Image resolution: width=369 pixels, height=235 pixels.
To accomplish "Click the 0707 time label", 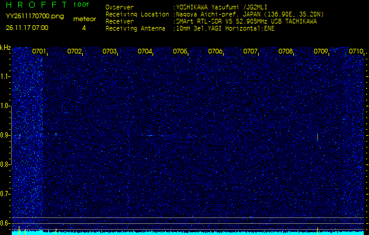I will click(x=250, y=51).
